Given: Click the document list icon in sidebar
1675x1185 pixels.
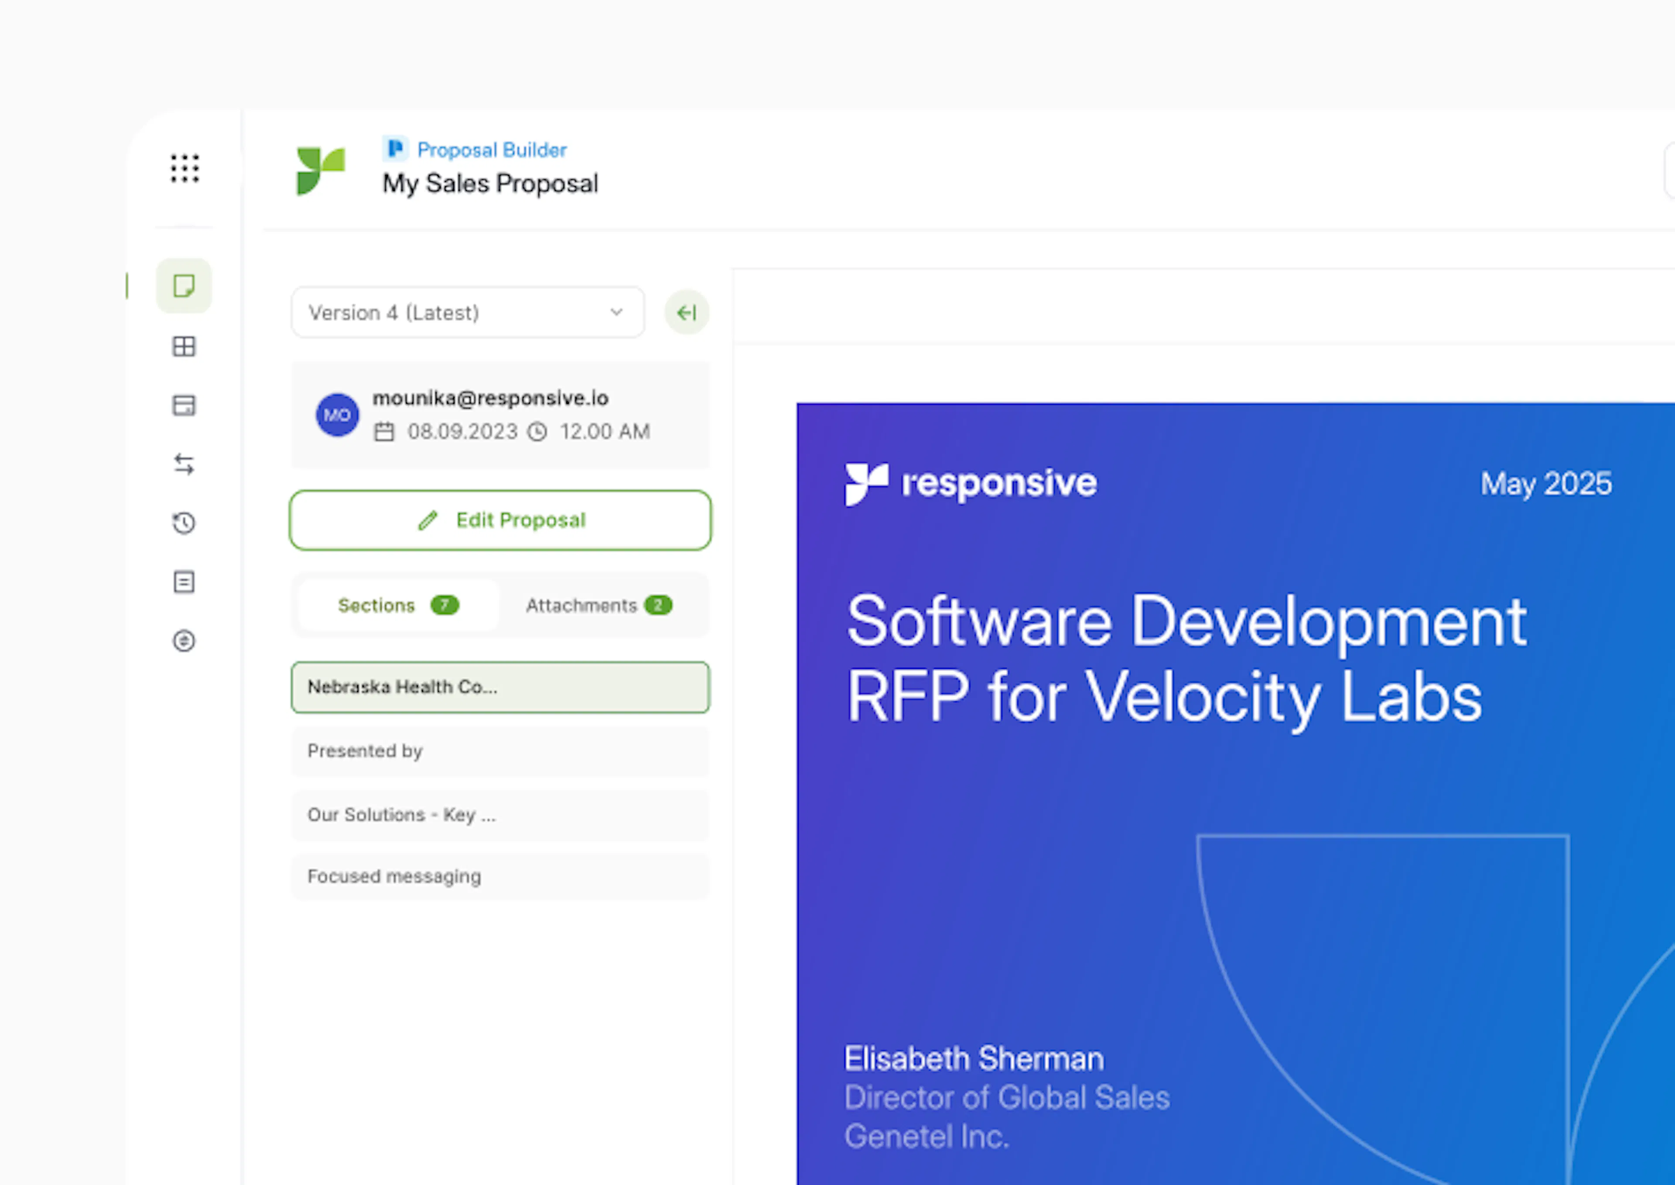Looking at the screenshot, I should coord(184,581).
